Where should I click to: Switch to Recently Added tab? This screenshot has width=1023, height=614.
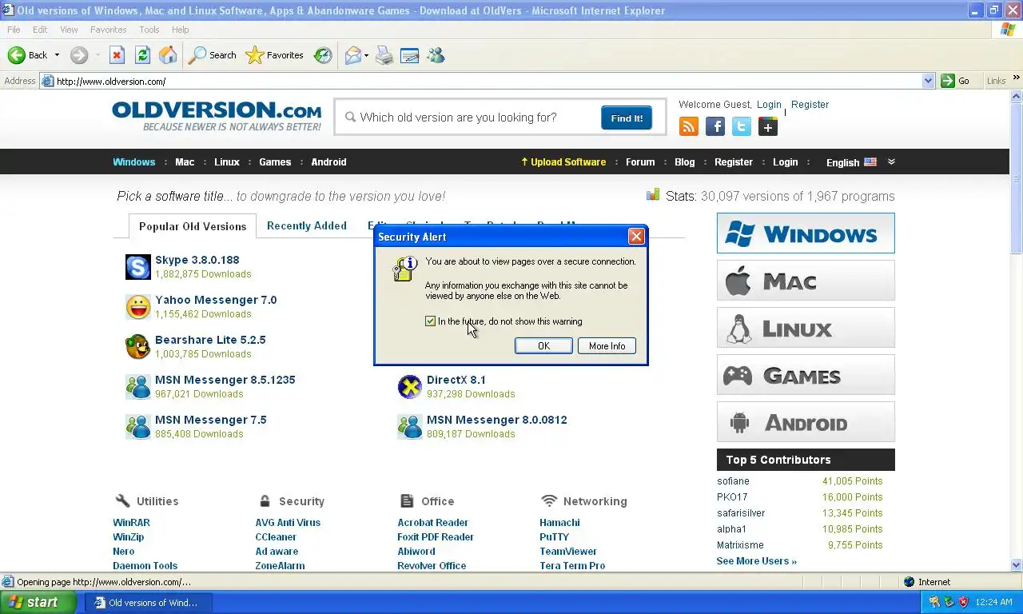[x=307, y=225]
